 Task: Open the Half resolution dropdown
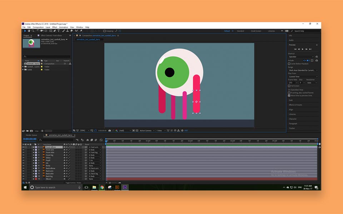tap(125, 131)
